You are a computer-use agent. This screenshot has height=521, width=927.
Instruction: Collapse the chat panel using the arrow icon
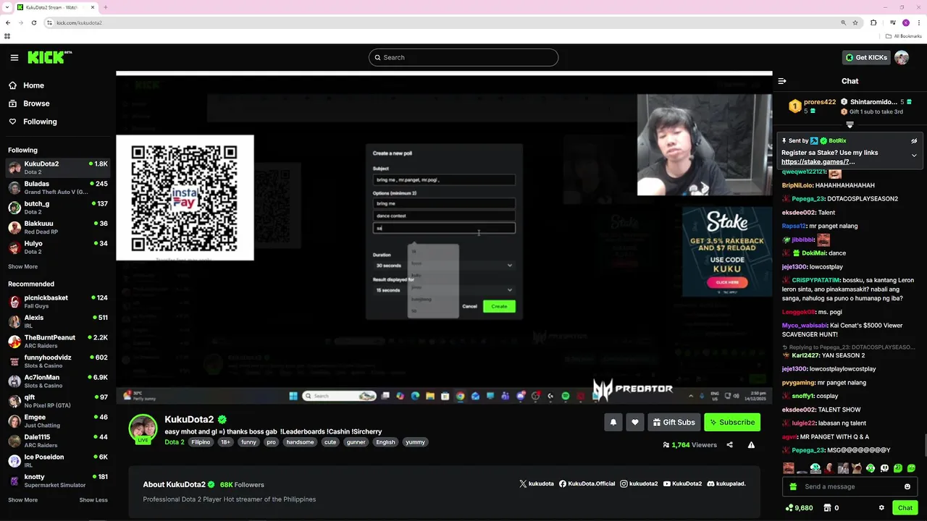point(782,81)
